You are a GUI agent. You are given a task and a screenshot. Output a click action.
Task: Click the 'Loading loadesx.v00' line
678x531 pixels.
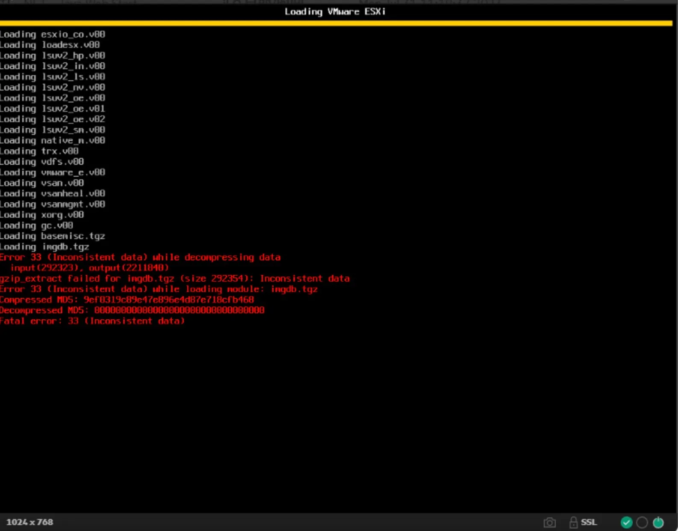point(50,45)
